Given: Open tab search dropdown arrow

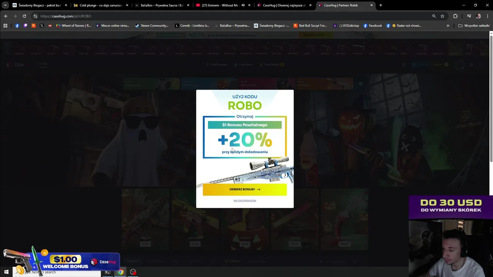Looking at the screenshot, I should 5,5.
